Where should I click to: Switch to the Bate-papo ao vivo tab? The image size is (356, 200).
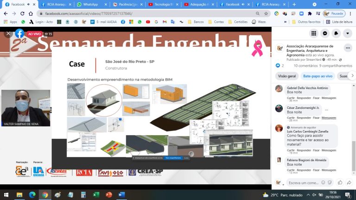(318, 76)
